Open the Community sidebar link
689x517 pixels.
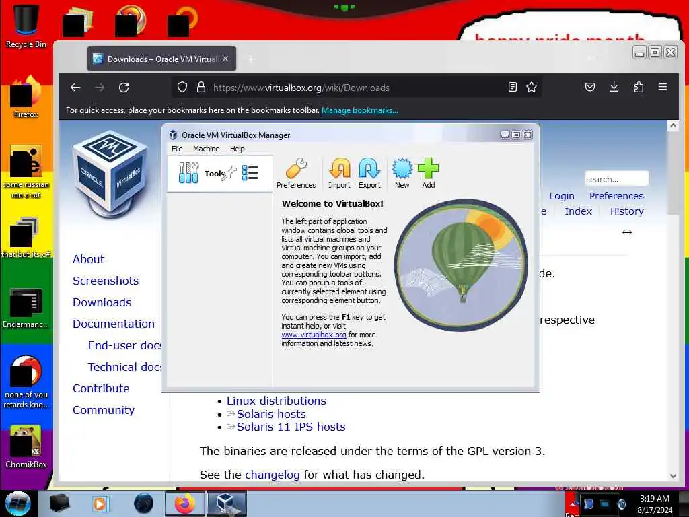[104, 410]
